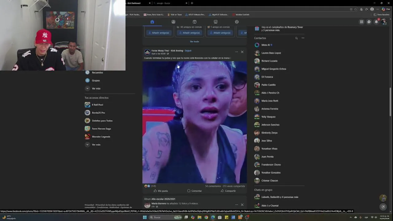Search contacts with the magnifier icon

296,38
